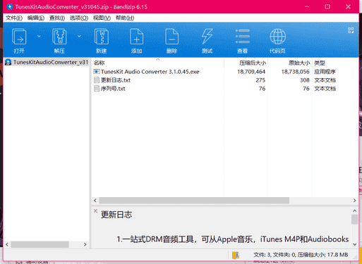Click the grid layout icon in the toolbar corner

click(x=351, y=30)
